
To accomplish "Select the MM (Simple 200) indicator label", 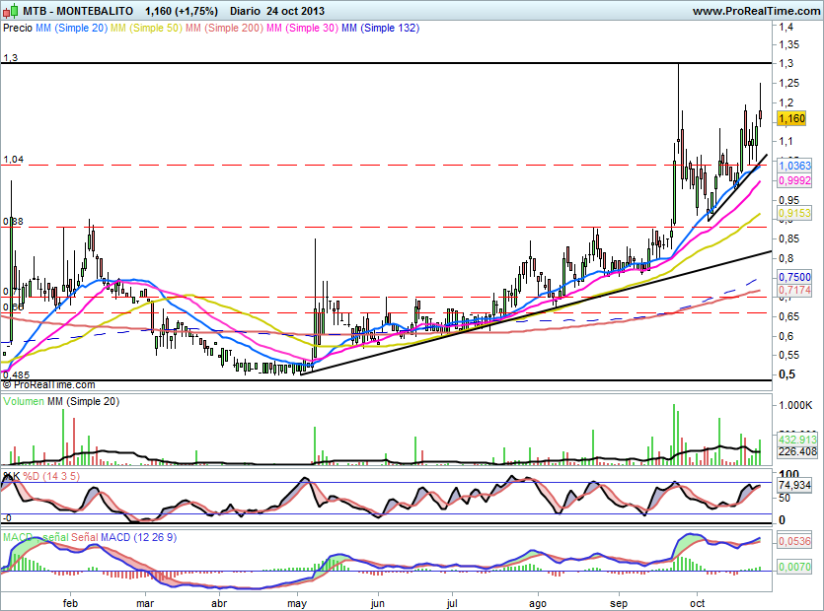I will (x=223, y=29).
